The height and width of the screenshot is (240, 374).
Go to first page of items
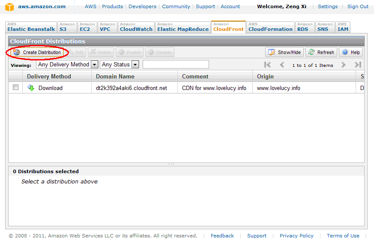click(267, 65)
